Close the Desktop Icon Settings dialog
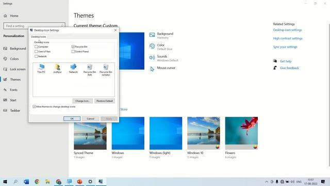Screen dimensions: 330x186 pos(115,30)
